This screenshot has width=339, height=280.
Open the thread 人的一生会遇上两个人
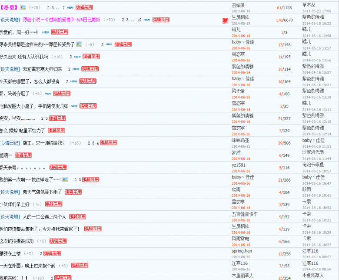coord(44,216)
